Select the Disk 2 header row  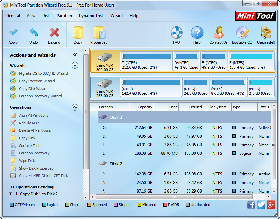[x=185, y=164]
